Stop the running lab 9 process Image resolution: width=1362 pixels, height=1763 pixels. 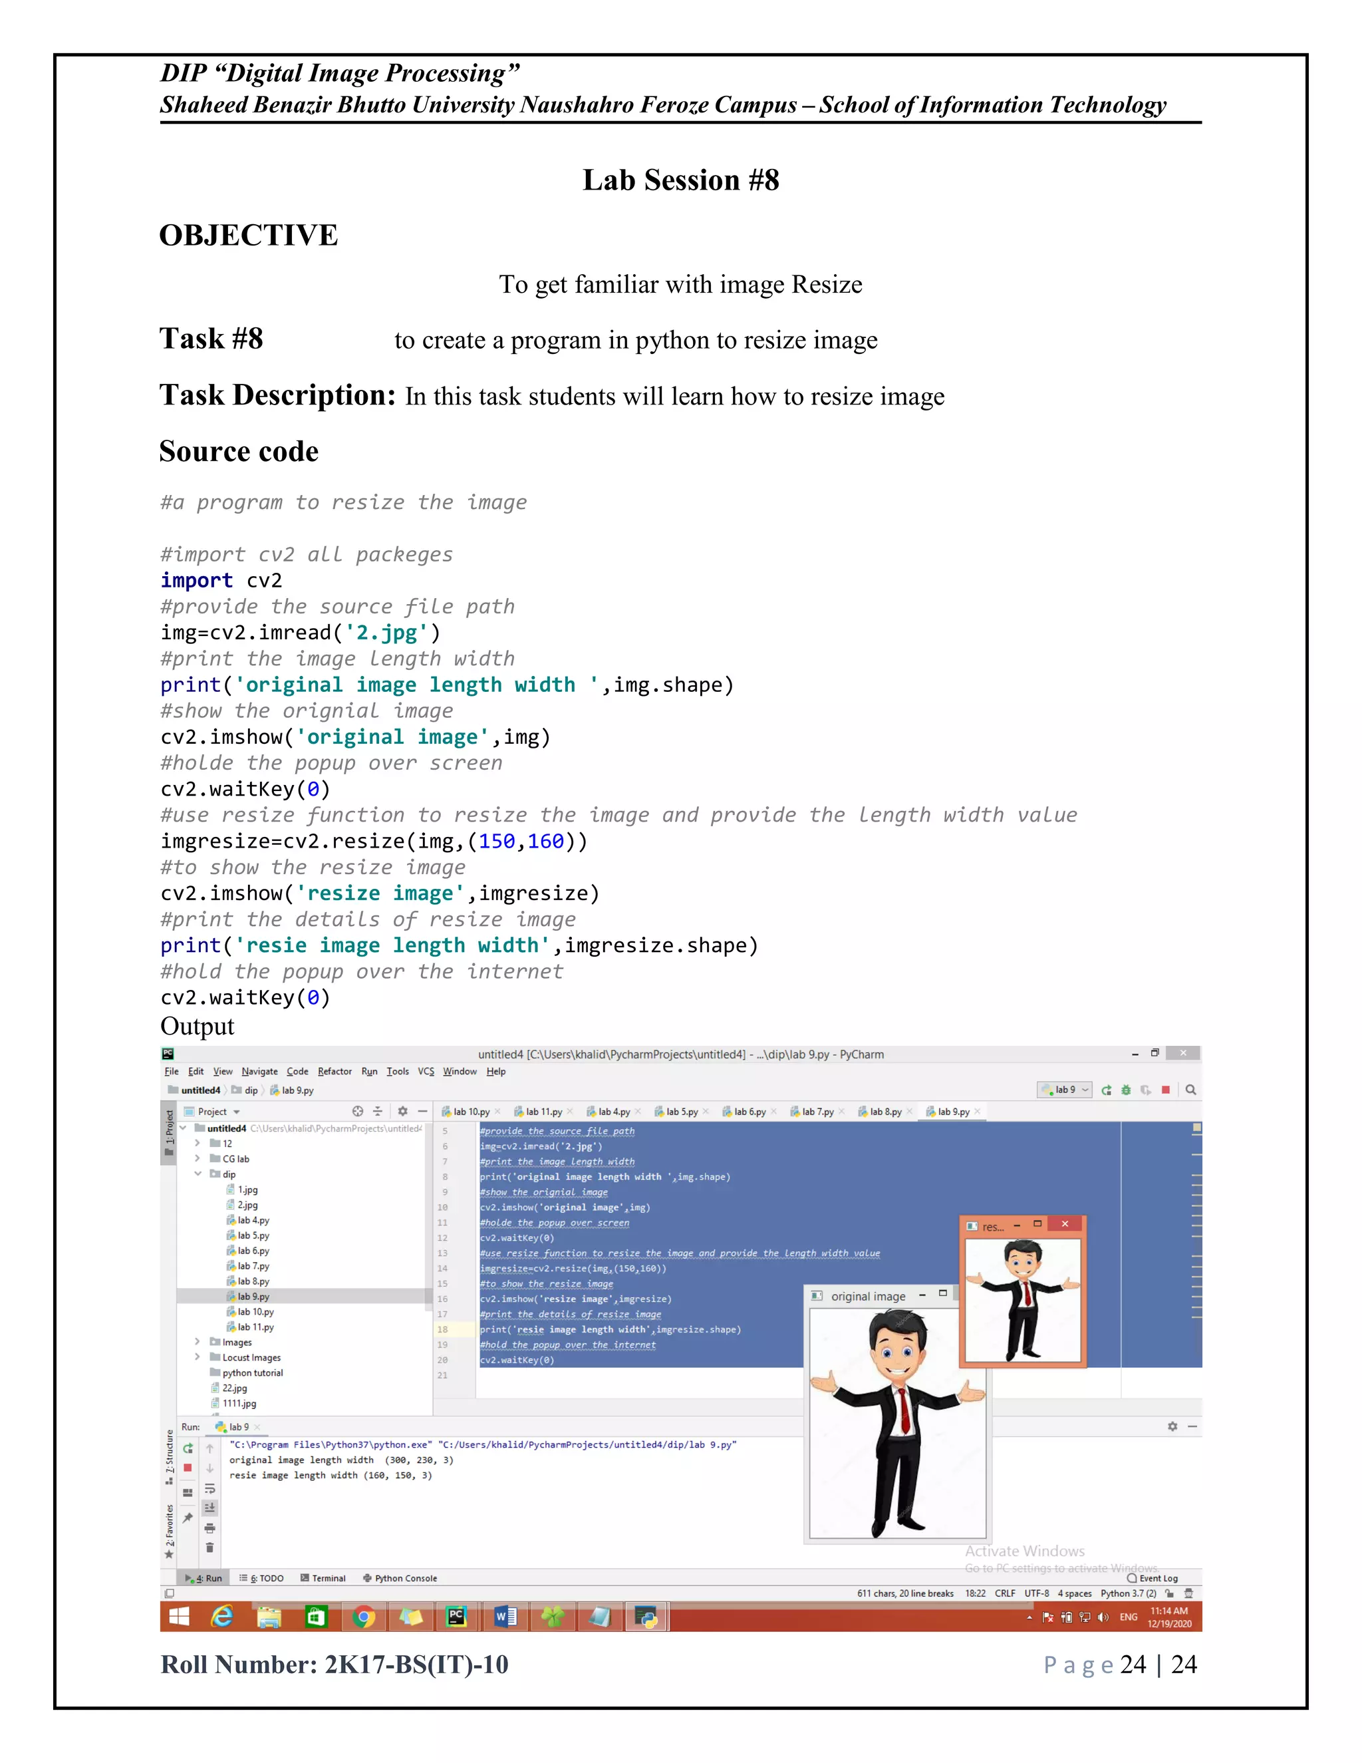1165,1090
